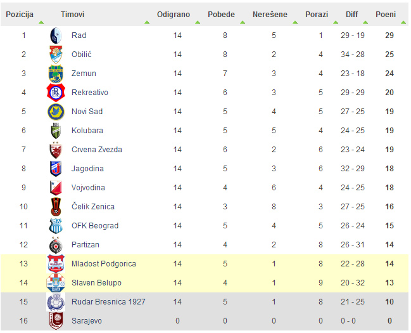The width and height of the screenshot is (411, 333).
Task: Click the Rad club crest
Action: tap(56, 36)
